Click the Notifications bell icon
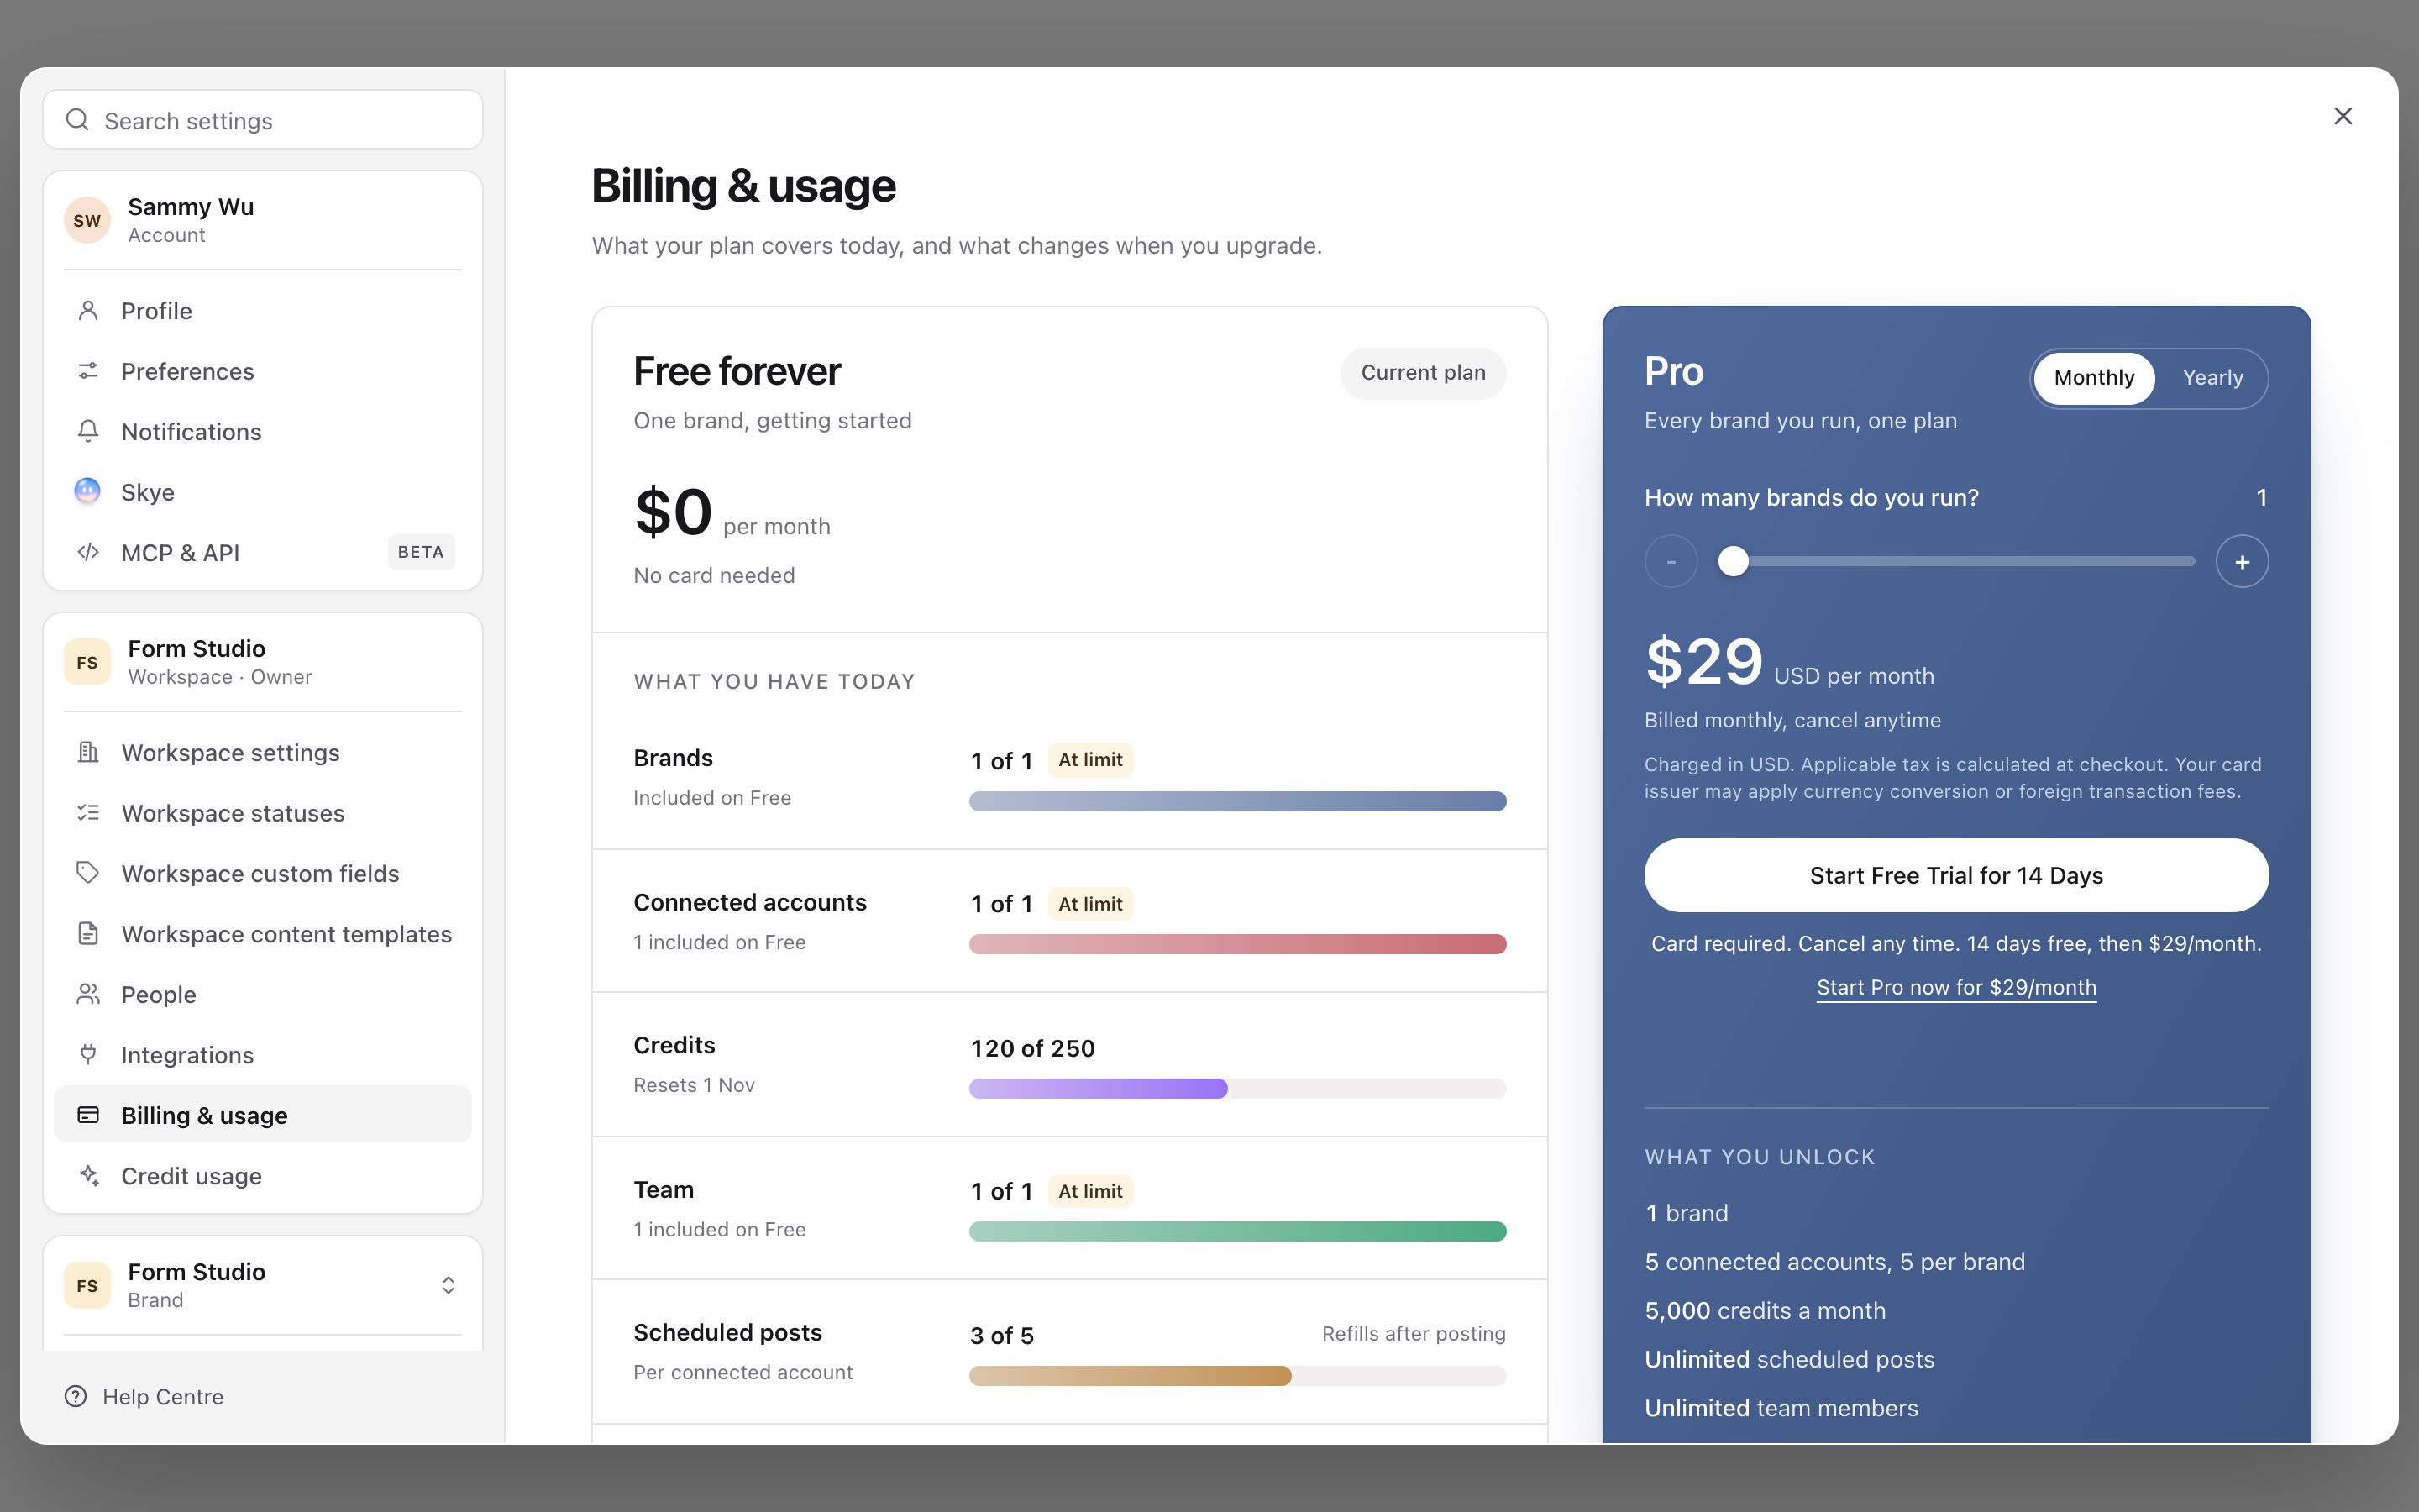2419x1512 pixels. click(88, 431)
